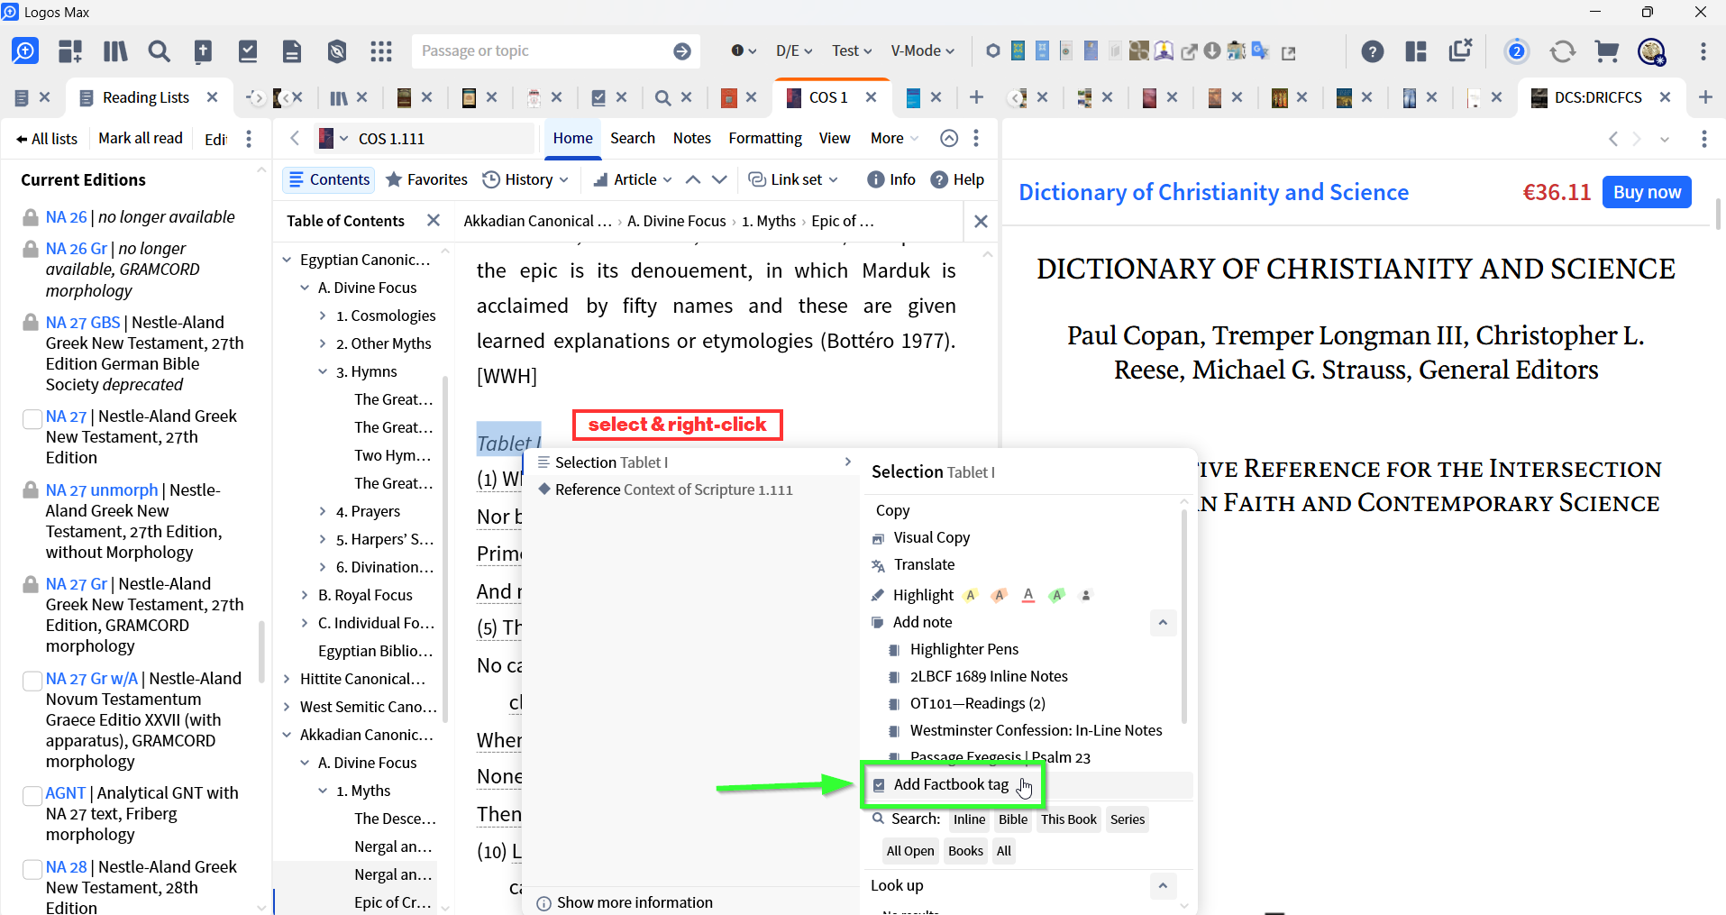Image resolution: width=1726 pixels, height=915 pixels.
Task: Open the shopping cart icon
Action: [1606, 51]
